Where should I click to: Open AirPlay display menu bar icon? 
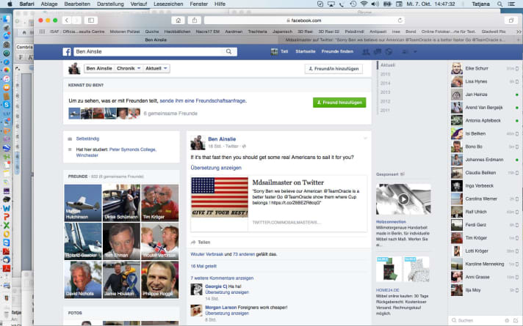pos(331,4)
